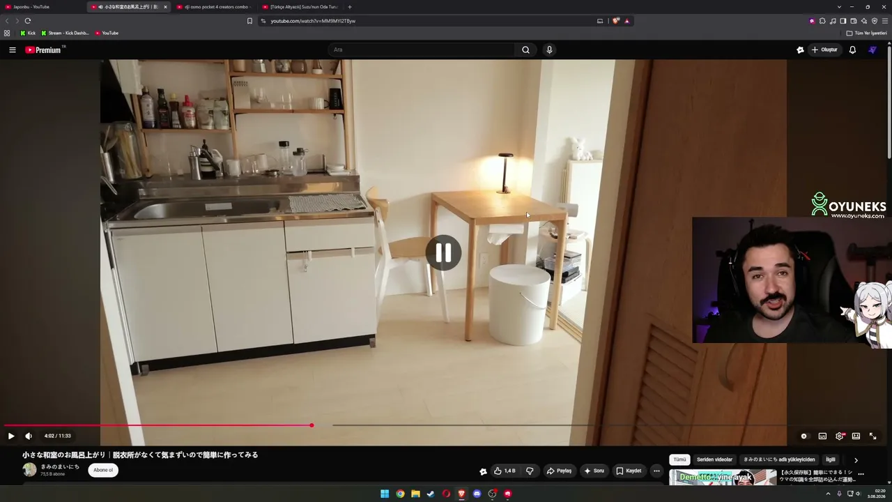Screen dimensions: 892x502
Task: Click the large pause overlay in the video
Action: tap(443, 252)
